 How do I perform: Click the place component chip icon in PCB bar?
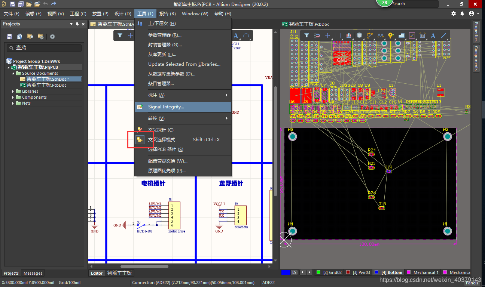359,36
